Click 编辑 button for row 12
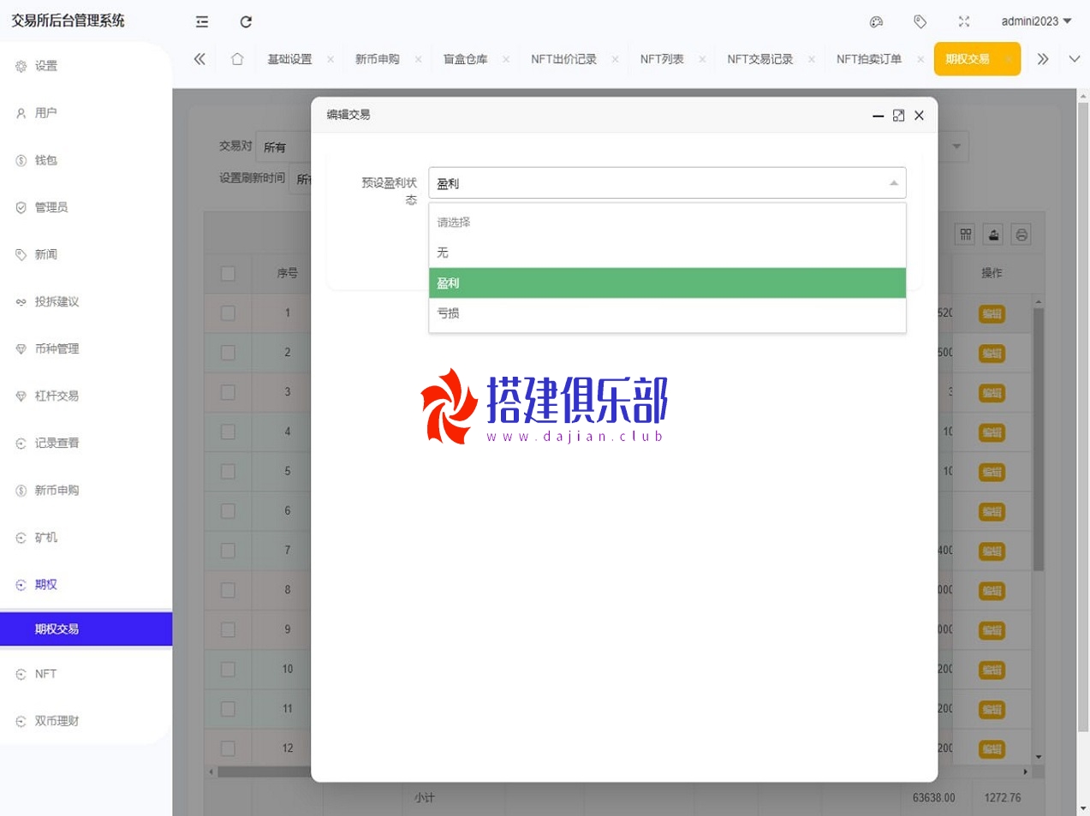This screenshot has height=816, width=1090. tap(992, 749)
